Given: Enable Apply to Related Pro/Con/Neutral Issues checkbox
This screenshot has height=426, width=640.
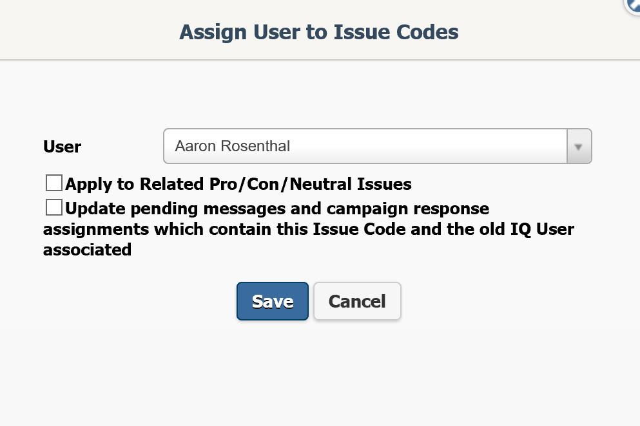Looking at the screenshot, I should pyautogui.click(x=54, y=183).
